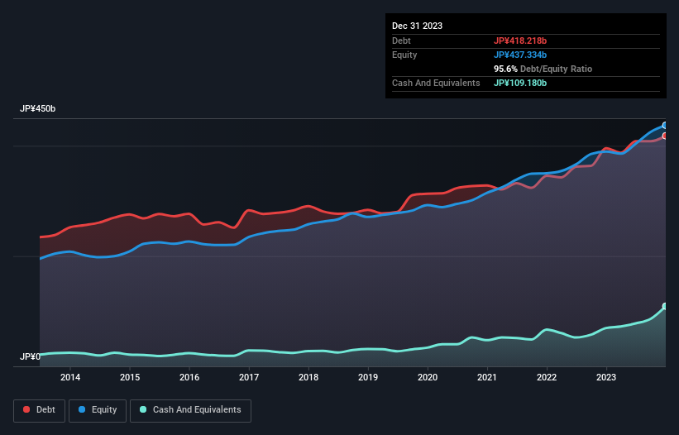Select the 2020 x-axis label
The width and height of the screenshot is (679, 435).
428,377
